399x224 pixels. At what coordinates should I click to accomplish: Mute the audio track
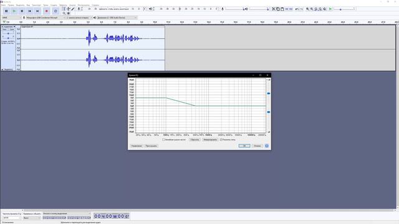pos(4,29)
